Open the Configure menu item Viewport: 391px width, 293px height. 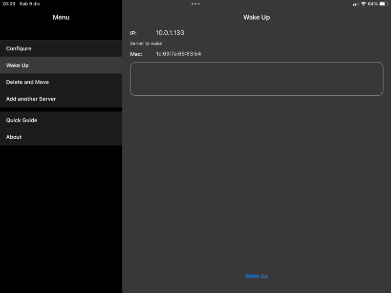[19, 48]
